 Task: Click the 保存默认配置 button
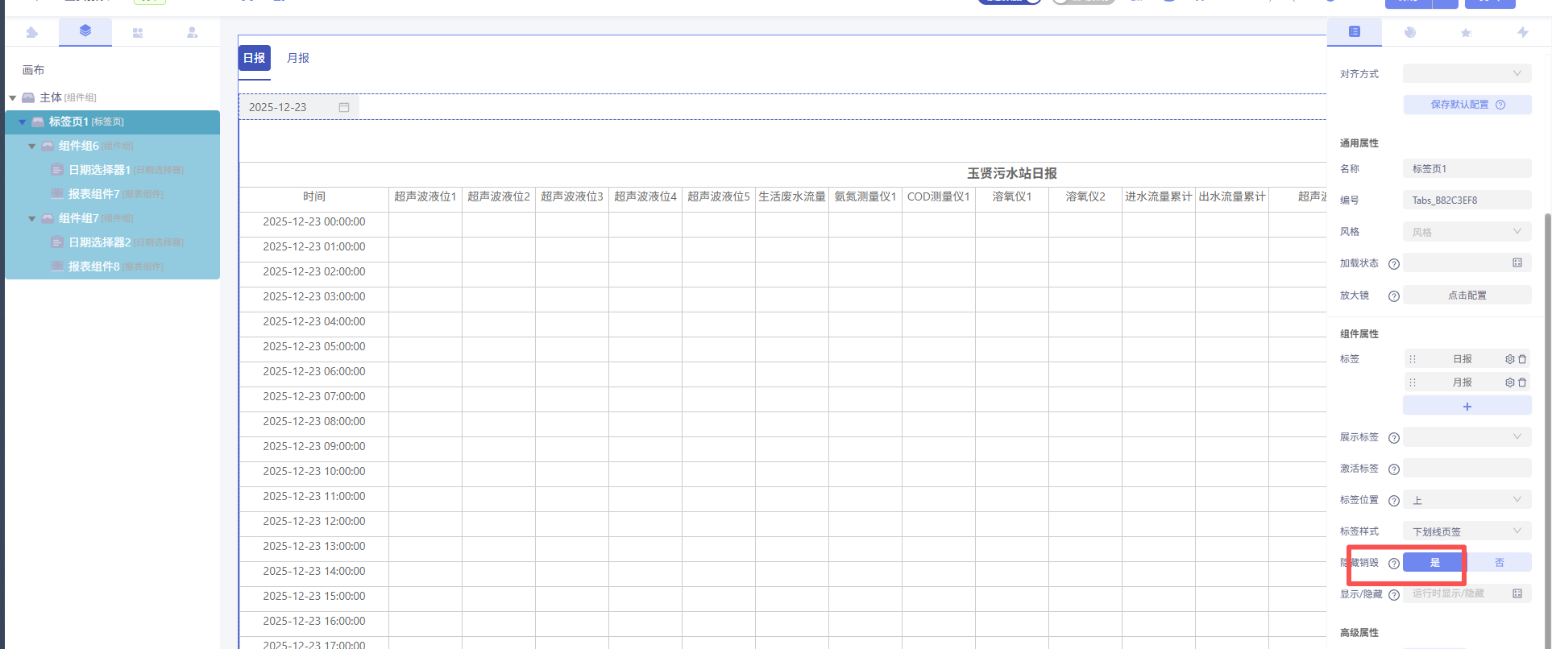[1467, 105]
